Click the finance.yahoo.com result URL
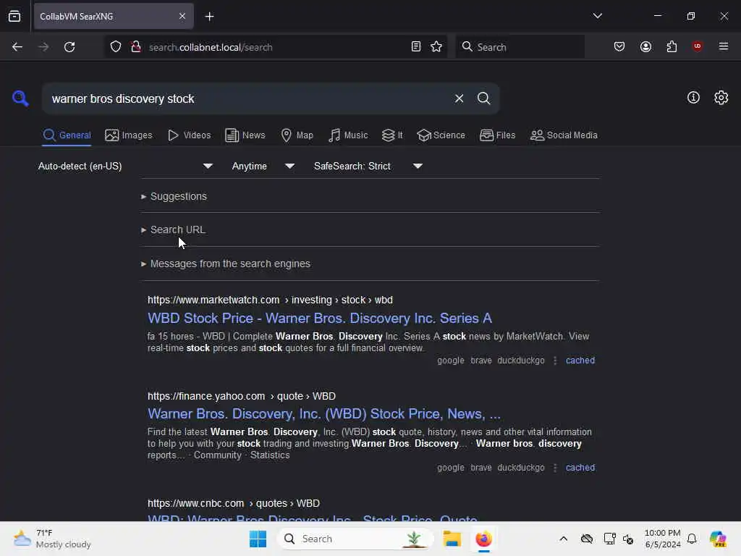Screen dimensions: 741x556 tap(242, 396)
